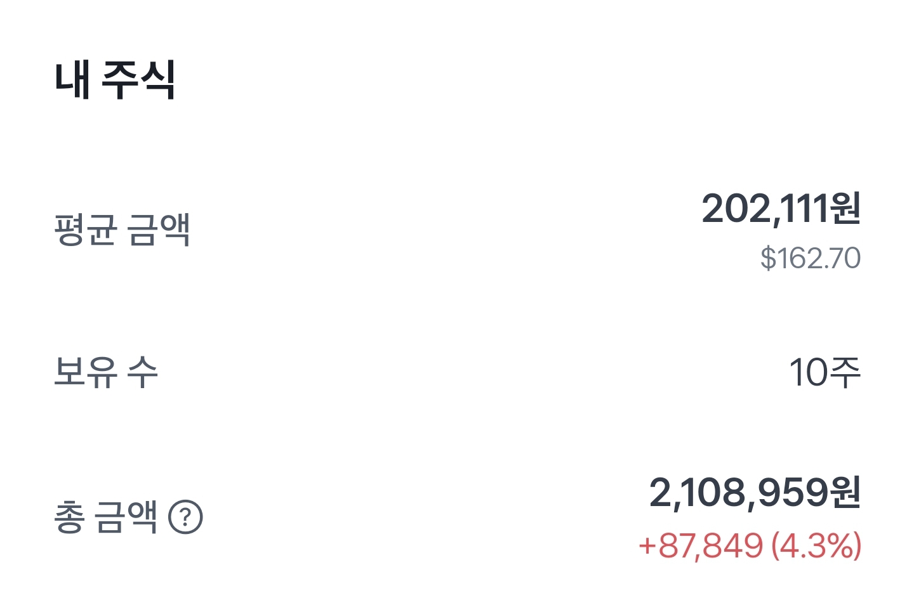Tap the 내 주식 heading
Viewport: 914px width, 605px height.
tap(115, 80)
